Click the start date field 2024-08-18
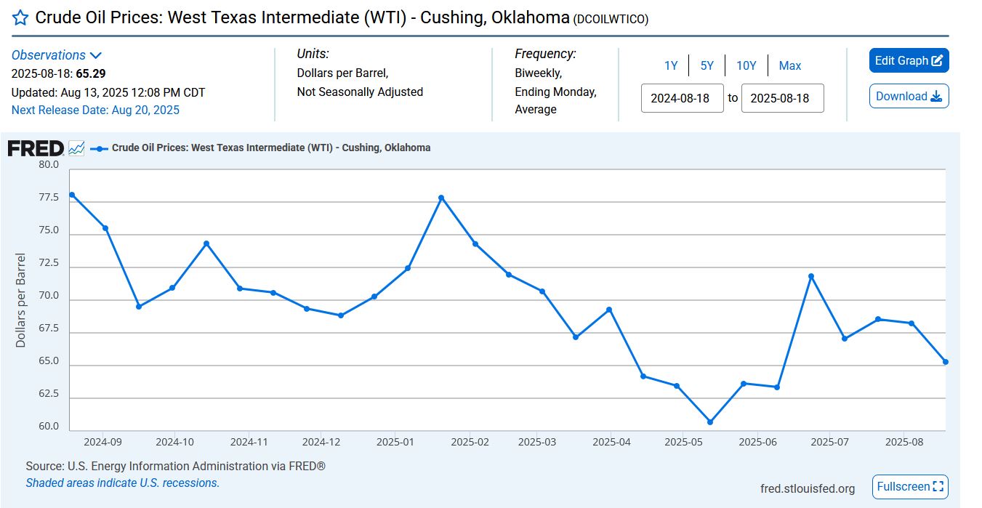The height and width of the screenshot is (508, 982). coord(682,98)
